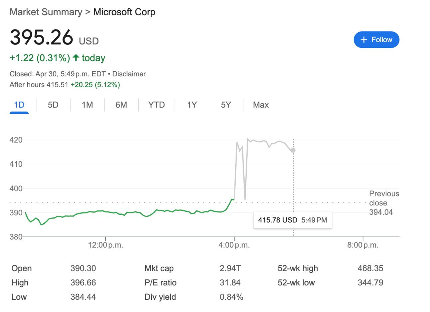430x312 pixels.
Task: Click the High value 396.66
Action: 83,282
